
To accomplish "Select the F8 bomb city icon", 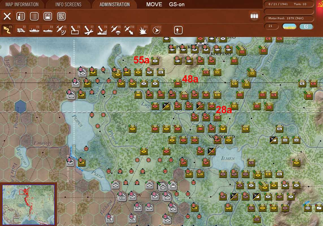I will pos(102,30).
